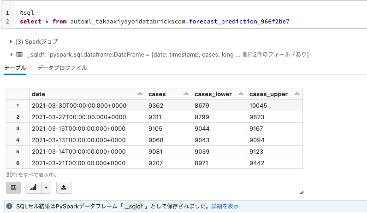Click the date column header
Image resolution: width=367 pixels, height=213 pixels.
click(x=88, y=94)
